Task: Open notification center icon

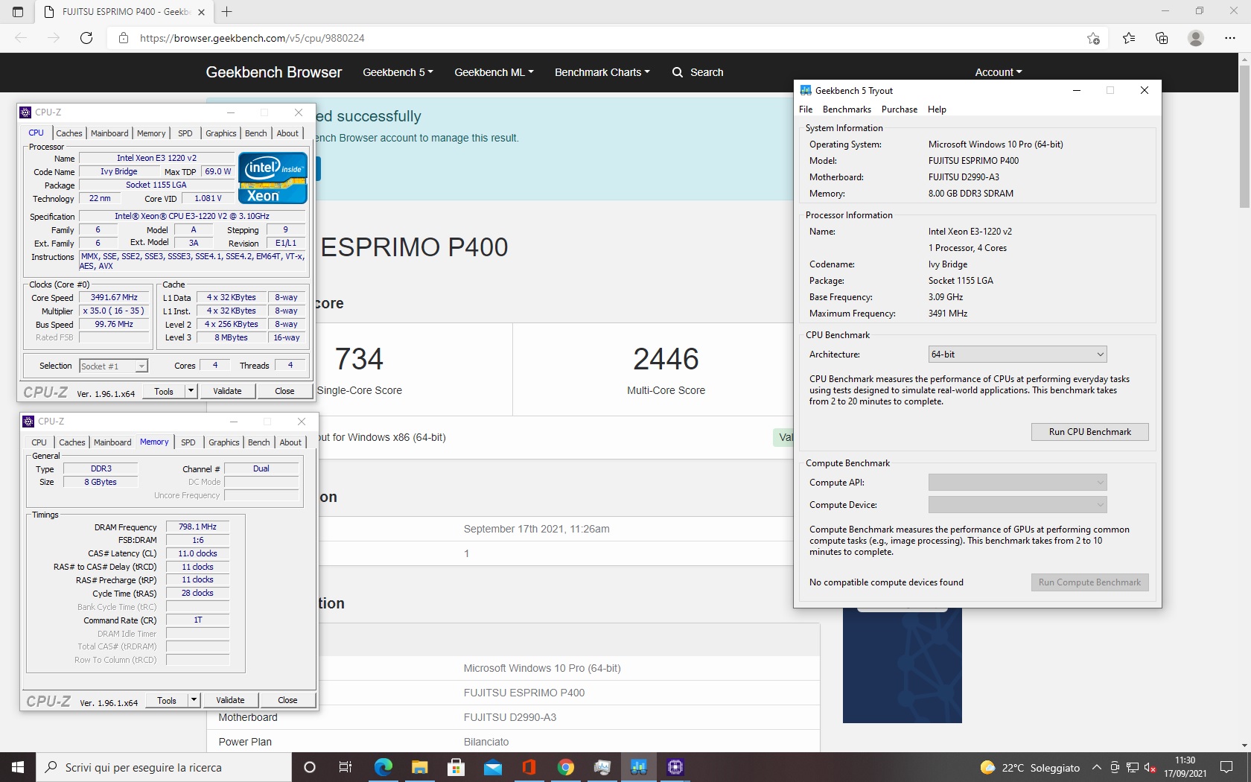Action: (x=1226, y=767)
